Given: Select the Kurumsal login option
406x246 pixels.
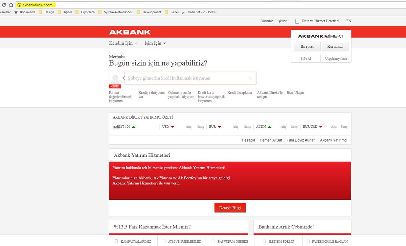Looking at the screenshot, I should (335, 46).
